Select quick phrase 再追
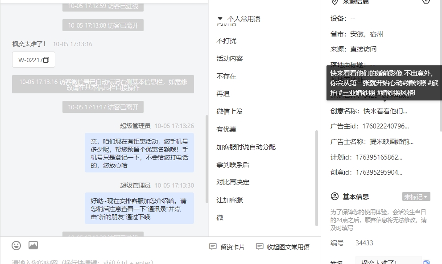 tap(223, 93)
